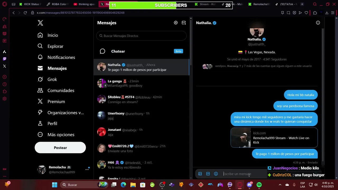Select Mensajes in the sidebar
This screenshot has height=190, width=338.
pyautogui.click(x=52, y=68)
